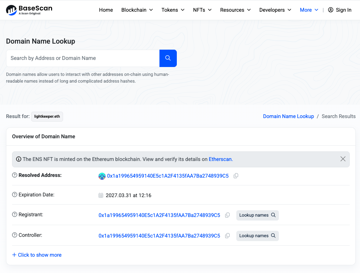Open the Controller address link
Screen dimensions: 360x273
159,236
